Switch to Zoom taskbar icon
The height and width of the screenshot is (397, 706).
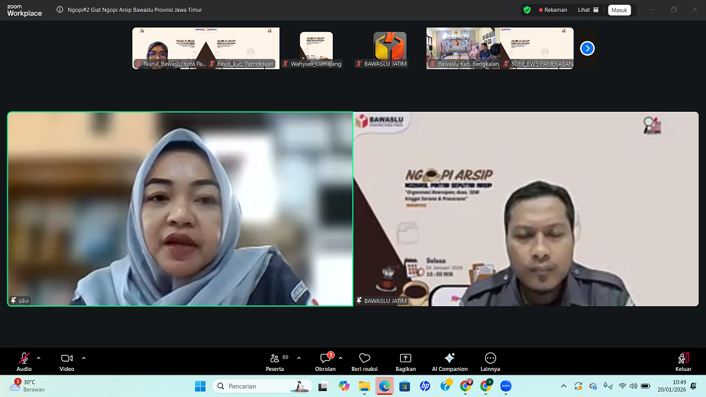(506, 386)
